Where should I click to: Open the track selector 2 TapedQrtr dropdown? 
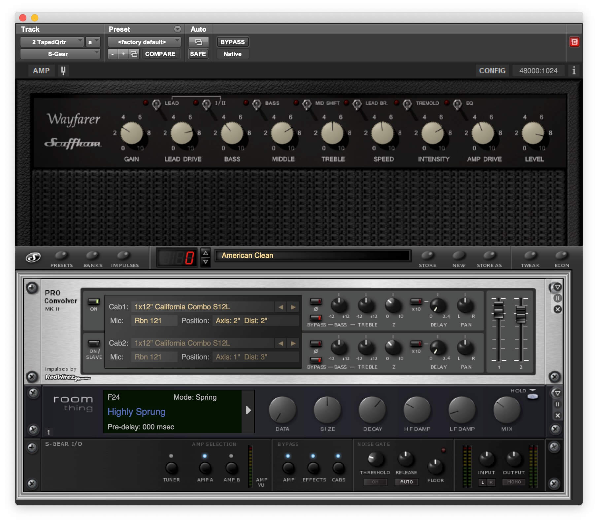click(x=52, y=42)
